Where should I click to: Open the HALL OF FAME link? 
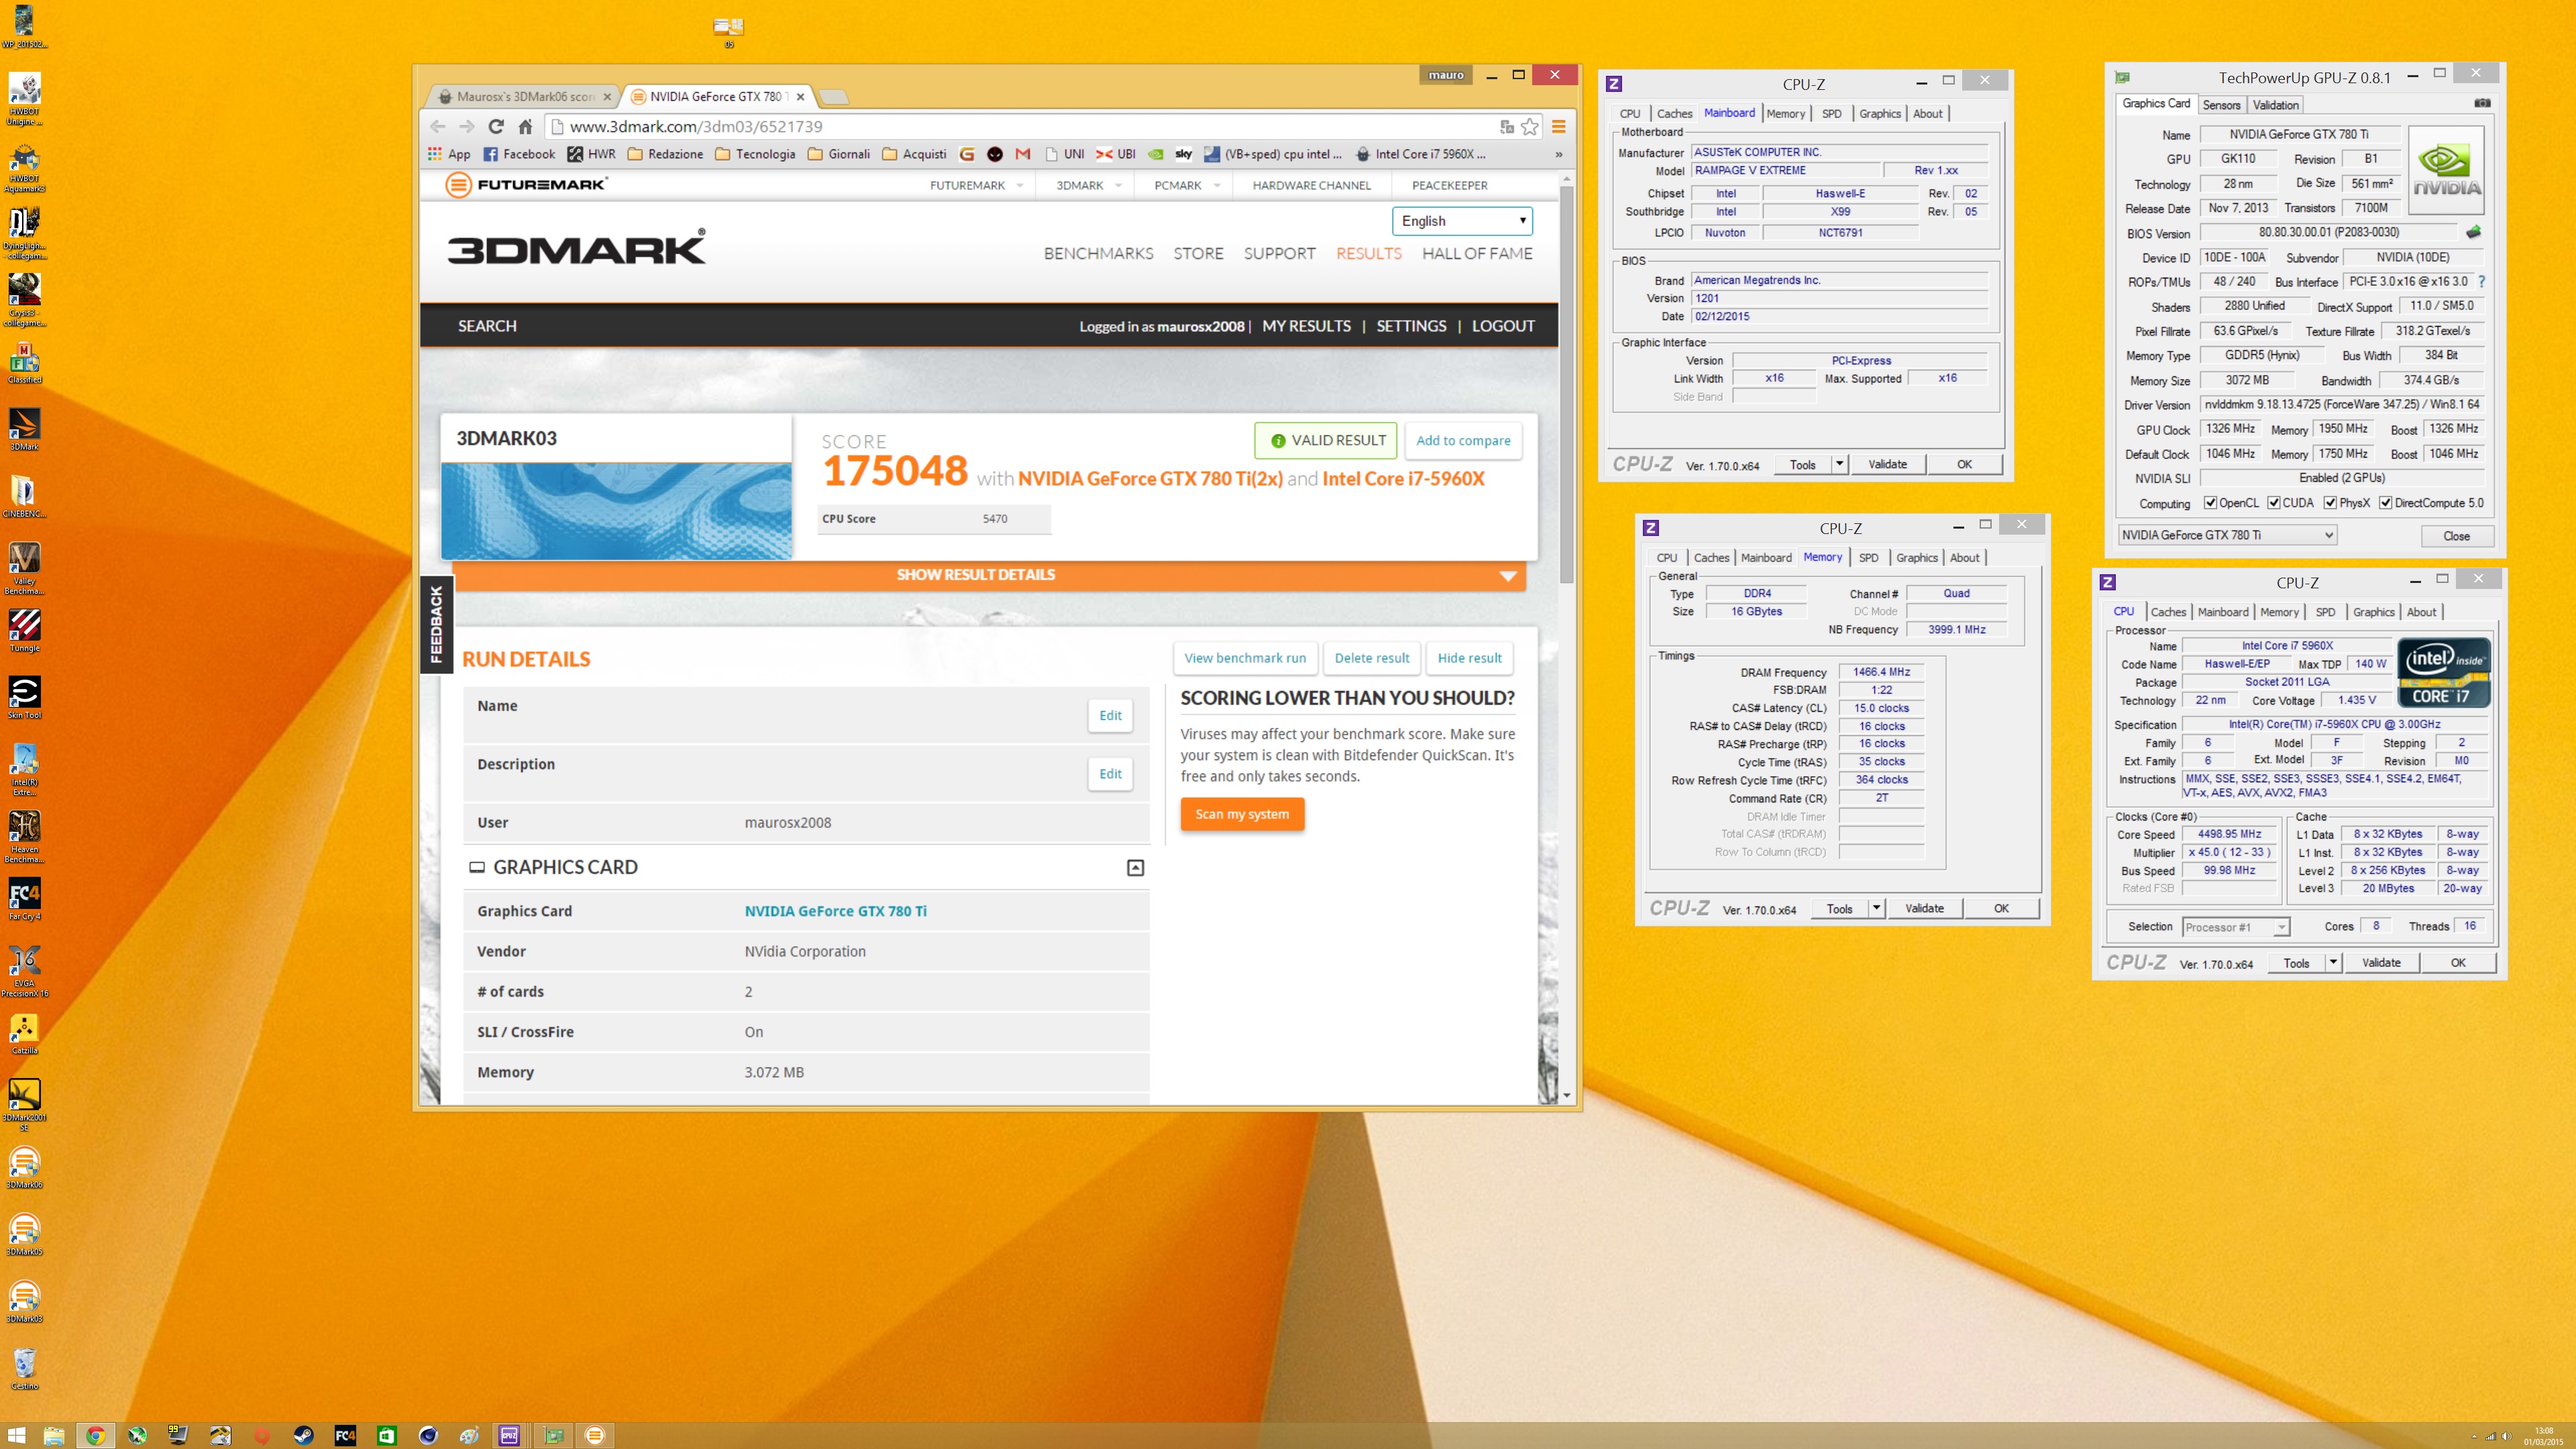1477,253
